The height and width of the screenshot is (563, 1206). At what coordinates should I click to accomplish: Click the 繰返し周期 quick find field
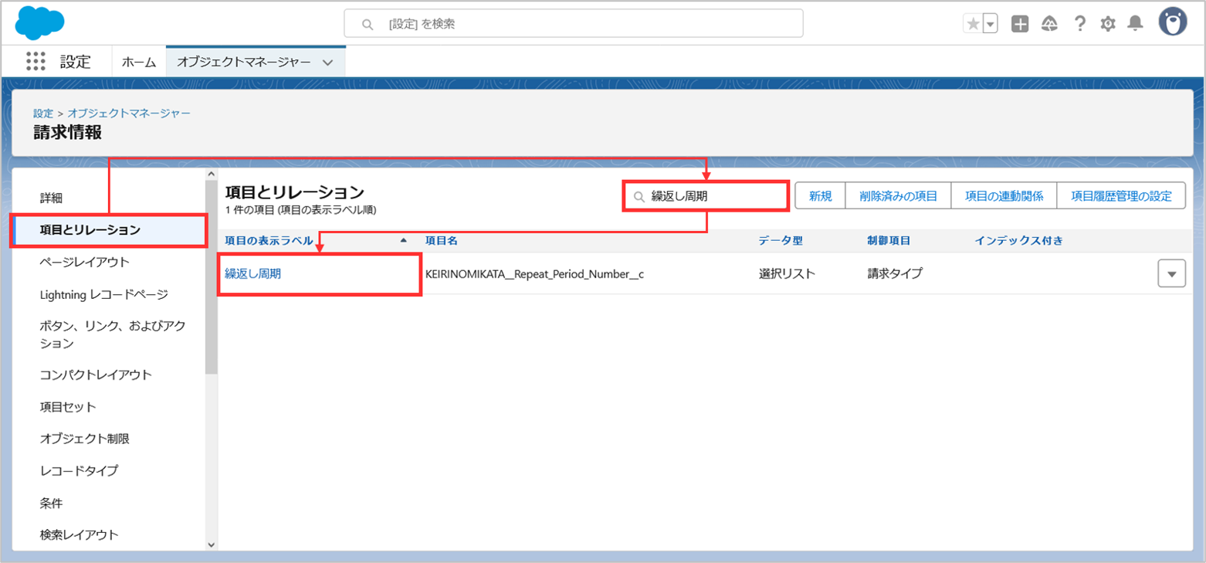click(714, 196)
